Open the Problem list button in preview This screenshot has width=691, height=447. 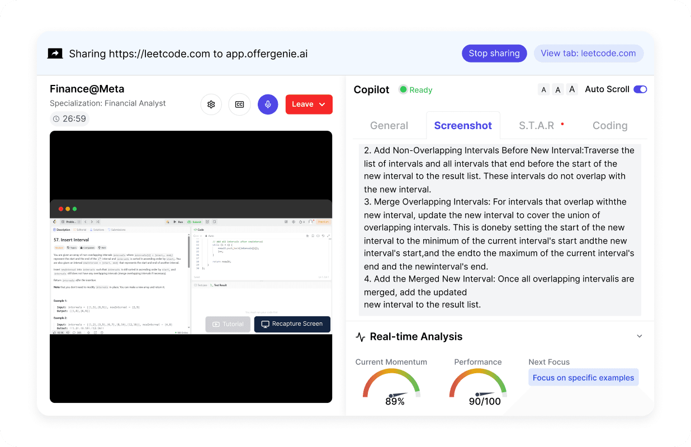click(x=71, y=222)
